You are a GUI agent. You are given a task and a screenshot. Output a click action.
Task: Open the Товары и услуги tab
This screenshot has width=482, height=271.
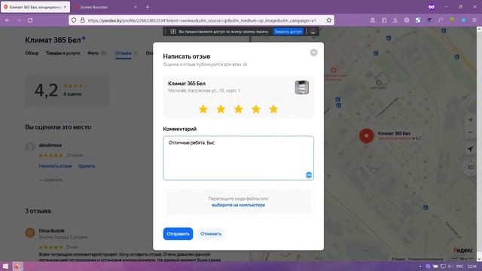point(63,53)
